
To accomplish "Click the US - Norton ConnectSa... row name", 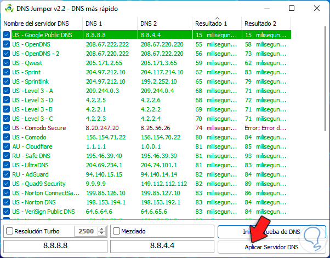I will point(46,193).
